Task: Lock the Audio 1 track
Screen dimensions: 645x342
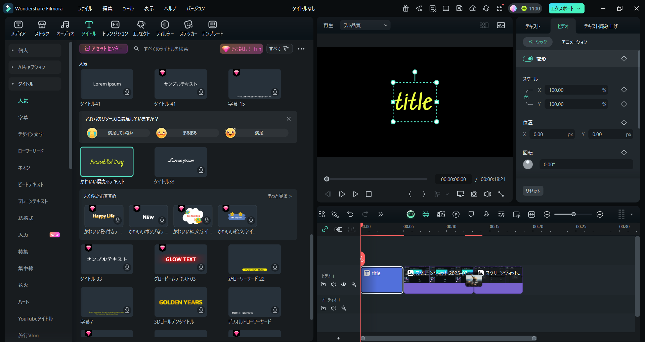Action: pyautogui.click(x=324, y=308)
